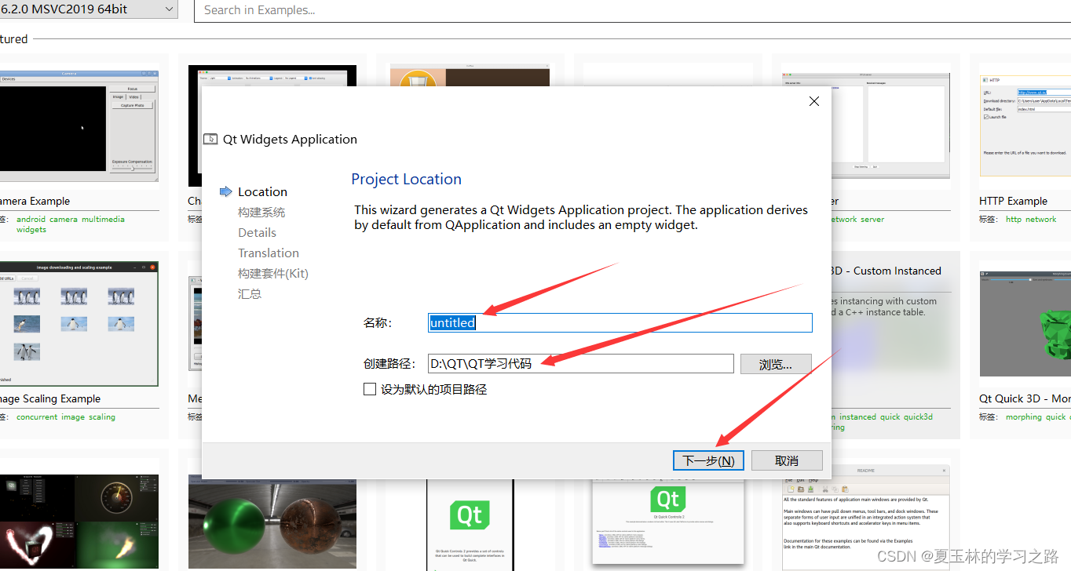Image resolution: width=1071 pixels, height=571 pixels.
Task: Select the 构建系统 wizard step
Action: pos(261,212)
